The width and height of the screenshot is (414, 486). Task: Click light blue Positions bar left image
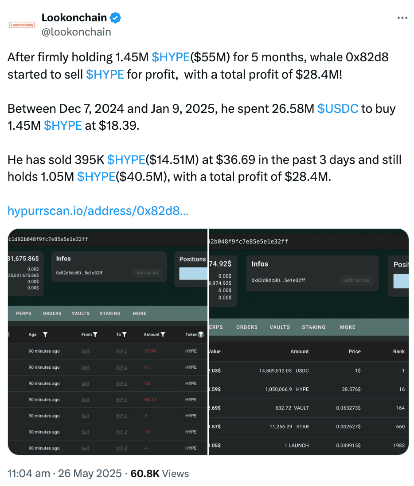pos(193,274)
